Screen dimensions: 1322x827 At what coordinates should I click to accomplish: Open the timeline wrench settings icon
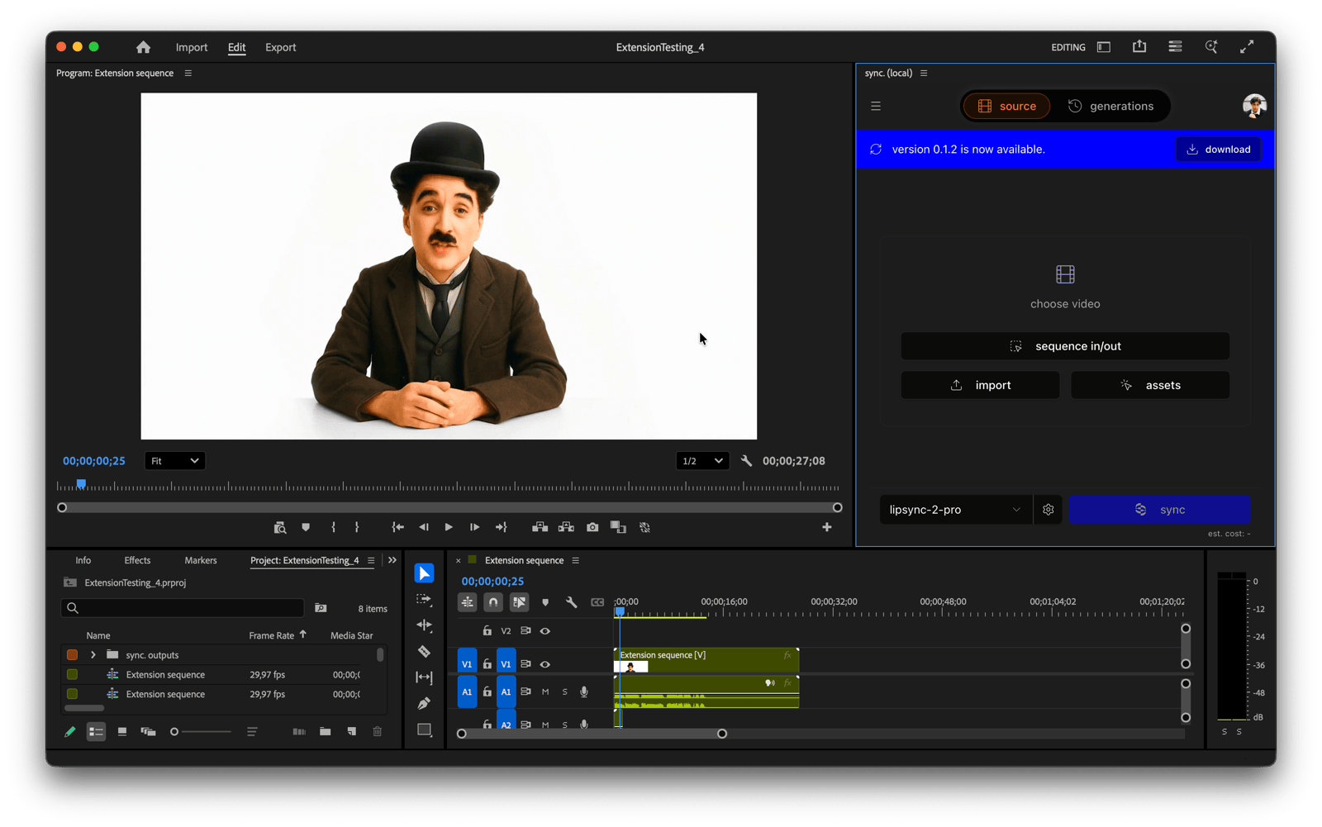tap(571, 602)
